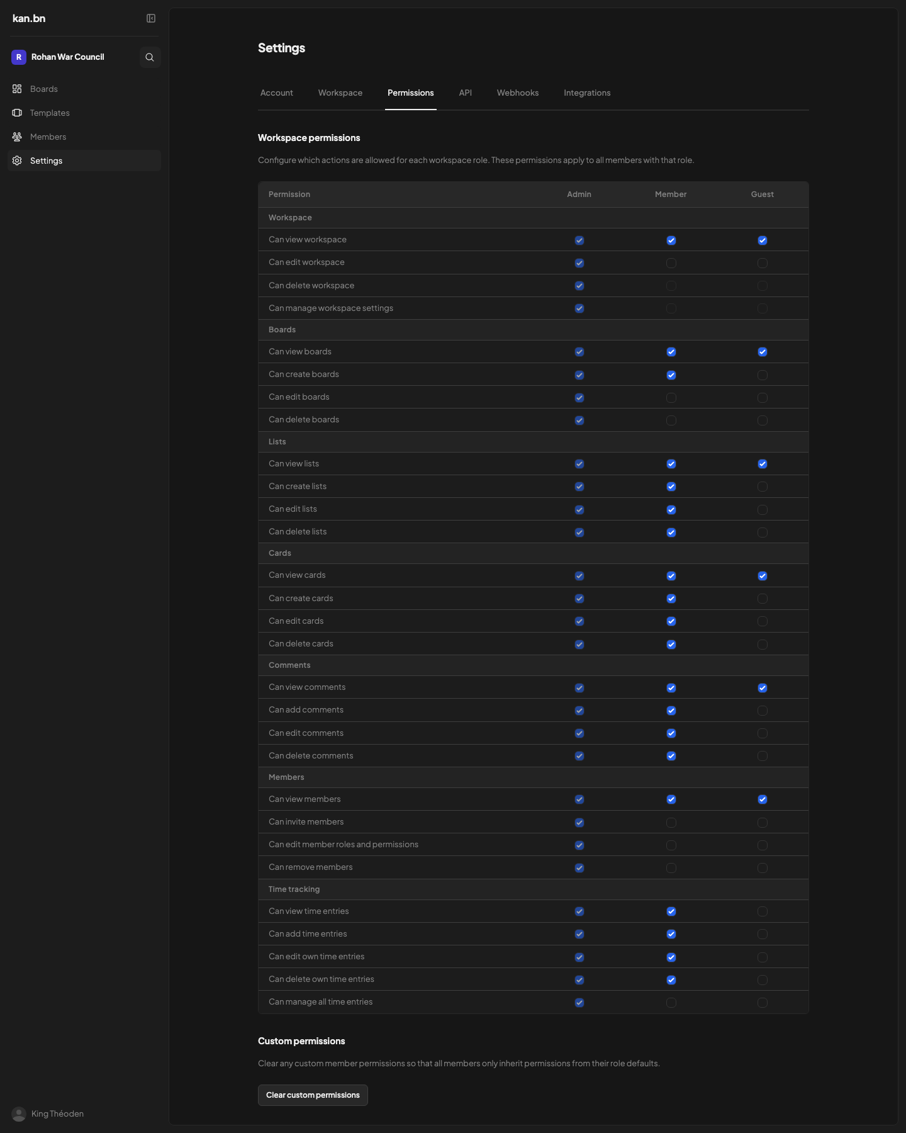Screen dimensions: 906x1133
Task: Click the Admin column header
Action: (579, 194)
